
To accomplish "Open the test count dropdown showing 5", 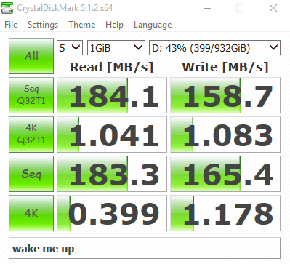I will click(x=70, y=47).
